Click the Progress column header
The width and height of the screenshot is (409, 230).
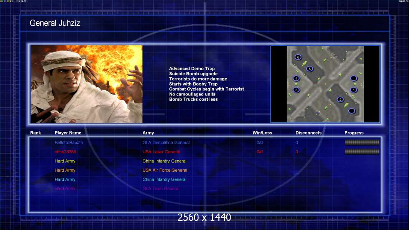tap(354, 133)
